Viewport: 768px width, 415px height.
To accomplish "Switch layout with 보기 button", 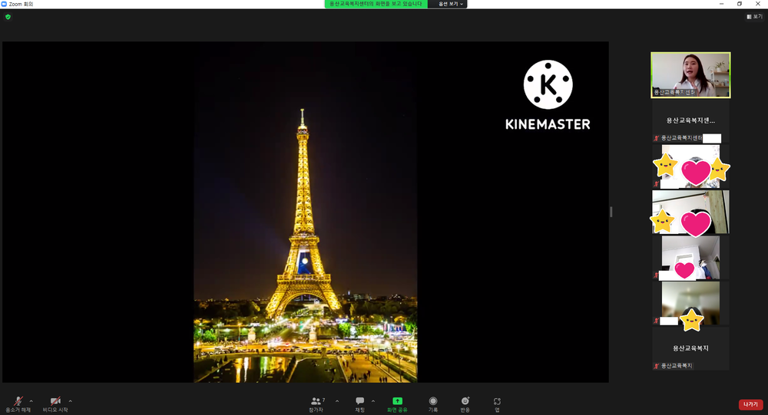I will (x=755, y=17).
